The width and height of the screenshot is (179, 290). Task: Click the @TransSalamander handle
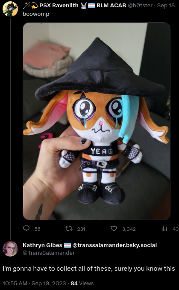click(x=49, y=253)
